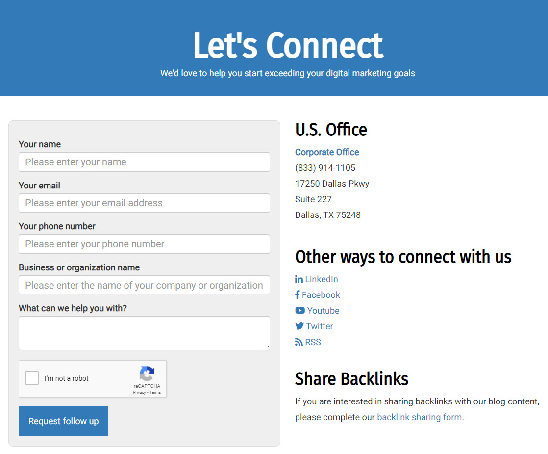
Task: Open the Corporate Office link
Action: tap(327, 152)
